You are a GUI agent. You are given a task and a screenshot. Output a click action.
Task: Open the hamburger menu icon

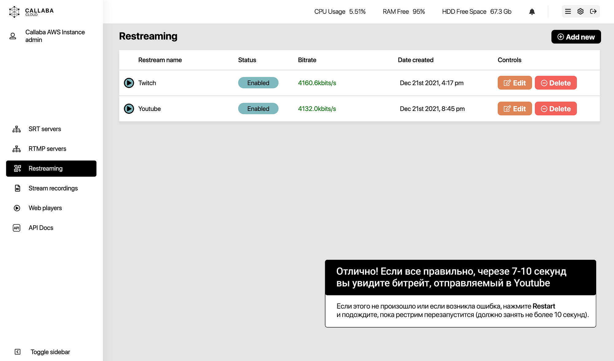click(568, 11)
